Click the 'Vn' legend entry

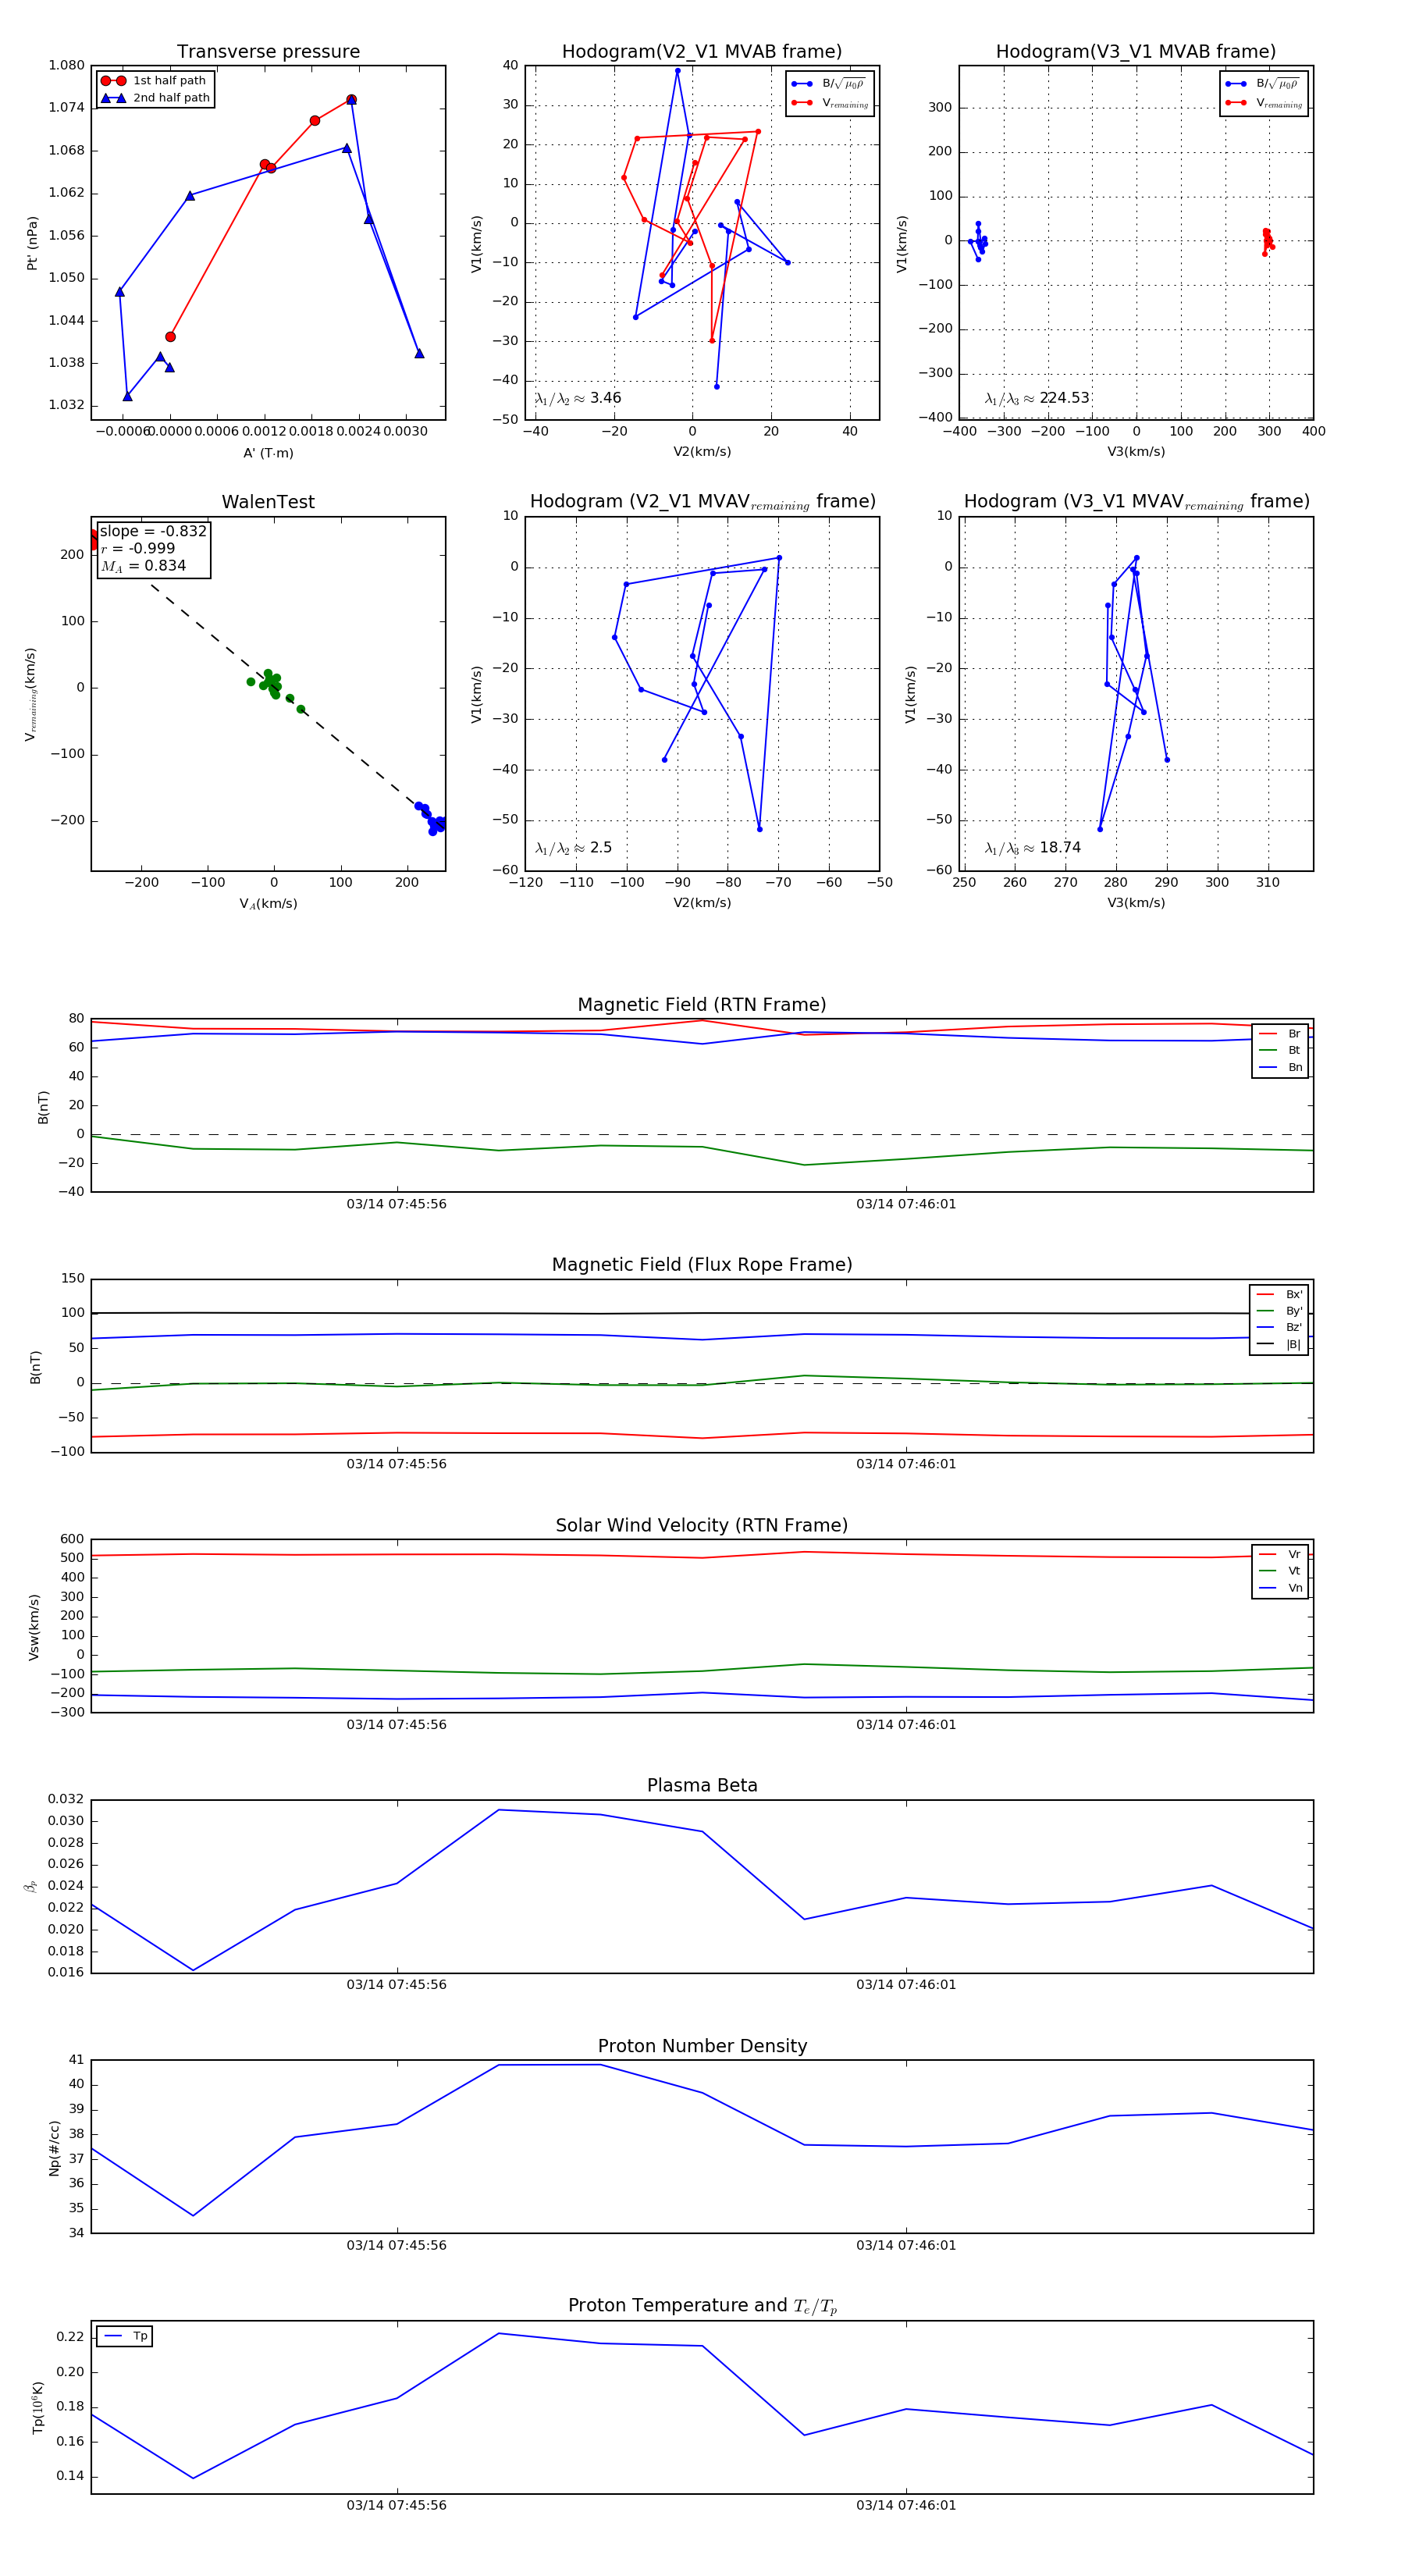tap(1281, 1588)
